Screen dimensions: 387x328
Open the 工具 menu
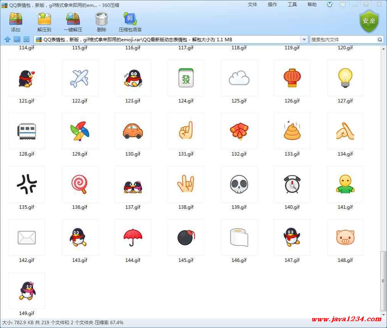[292, 5]
